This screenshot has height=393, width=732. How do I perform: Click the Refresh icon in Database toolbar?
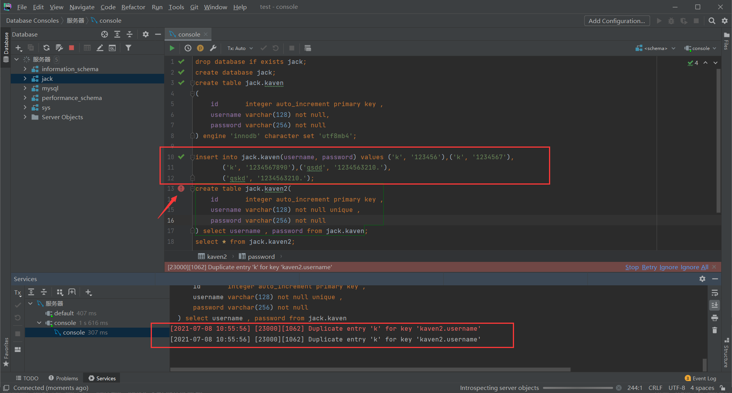pyautogui.click(x=46, y=48)
